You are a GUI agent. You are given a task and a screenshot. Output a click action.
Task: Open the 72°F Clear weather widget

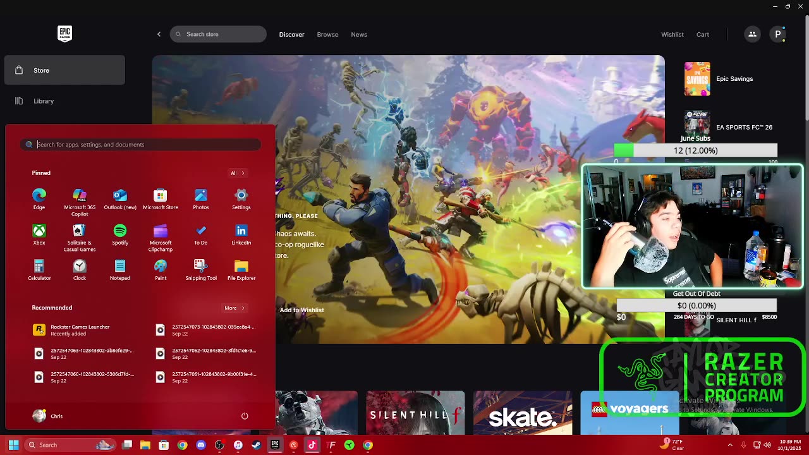[672, 444]
